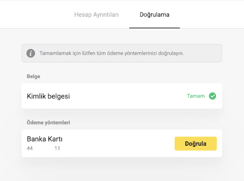Click the Banka Kartı title text
The width and height of the screenshot is (244, 181).
[x=45, y=139]
